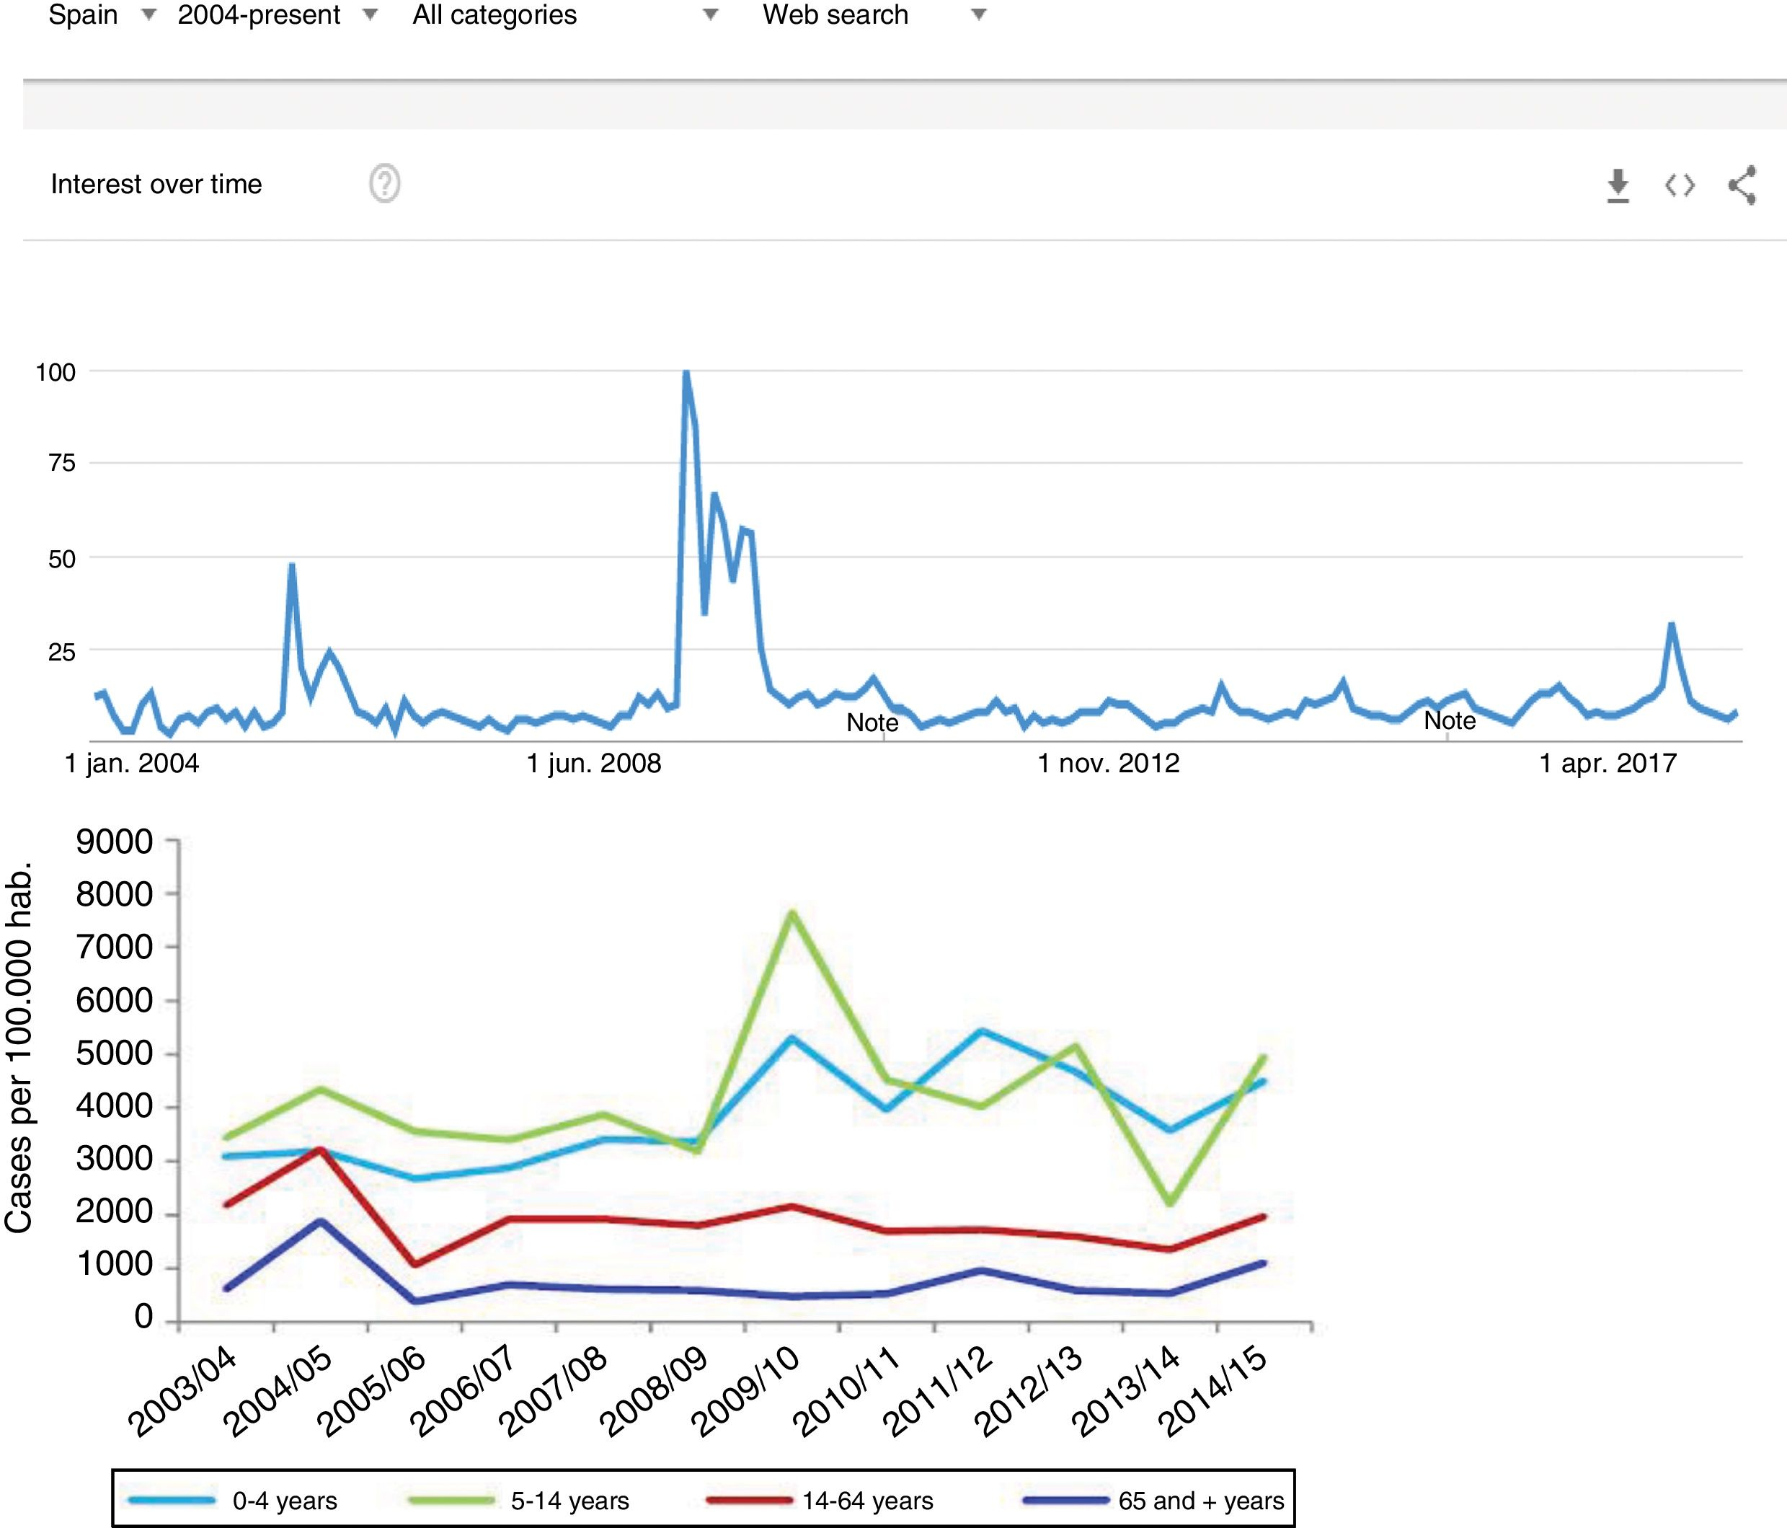
Task: Click the first Note marker on the chart
Action: pyautogui.click(x=872, y=722)
